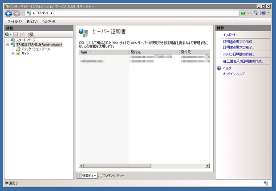Screen dimensions: 276x191
Task: Click the Stop icon beside Refresh
Action: (249, 13)
